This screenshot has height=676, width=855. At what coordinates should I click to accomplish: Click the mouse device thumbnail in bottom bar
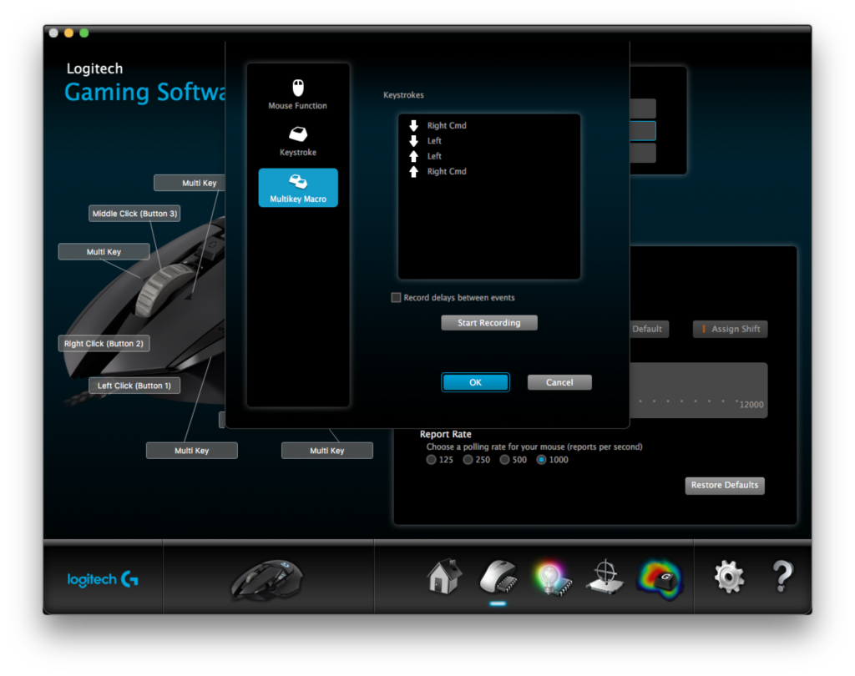(268, 579)
